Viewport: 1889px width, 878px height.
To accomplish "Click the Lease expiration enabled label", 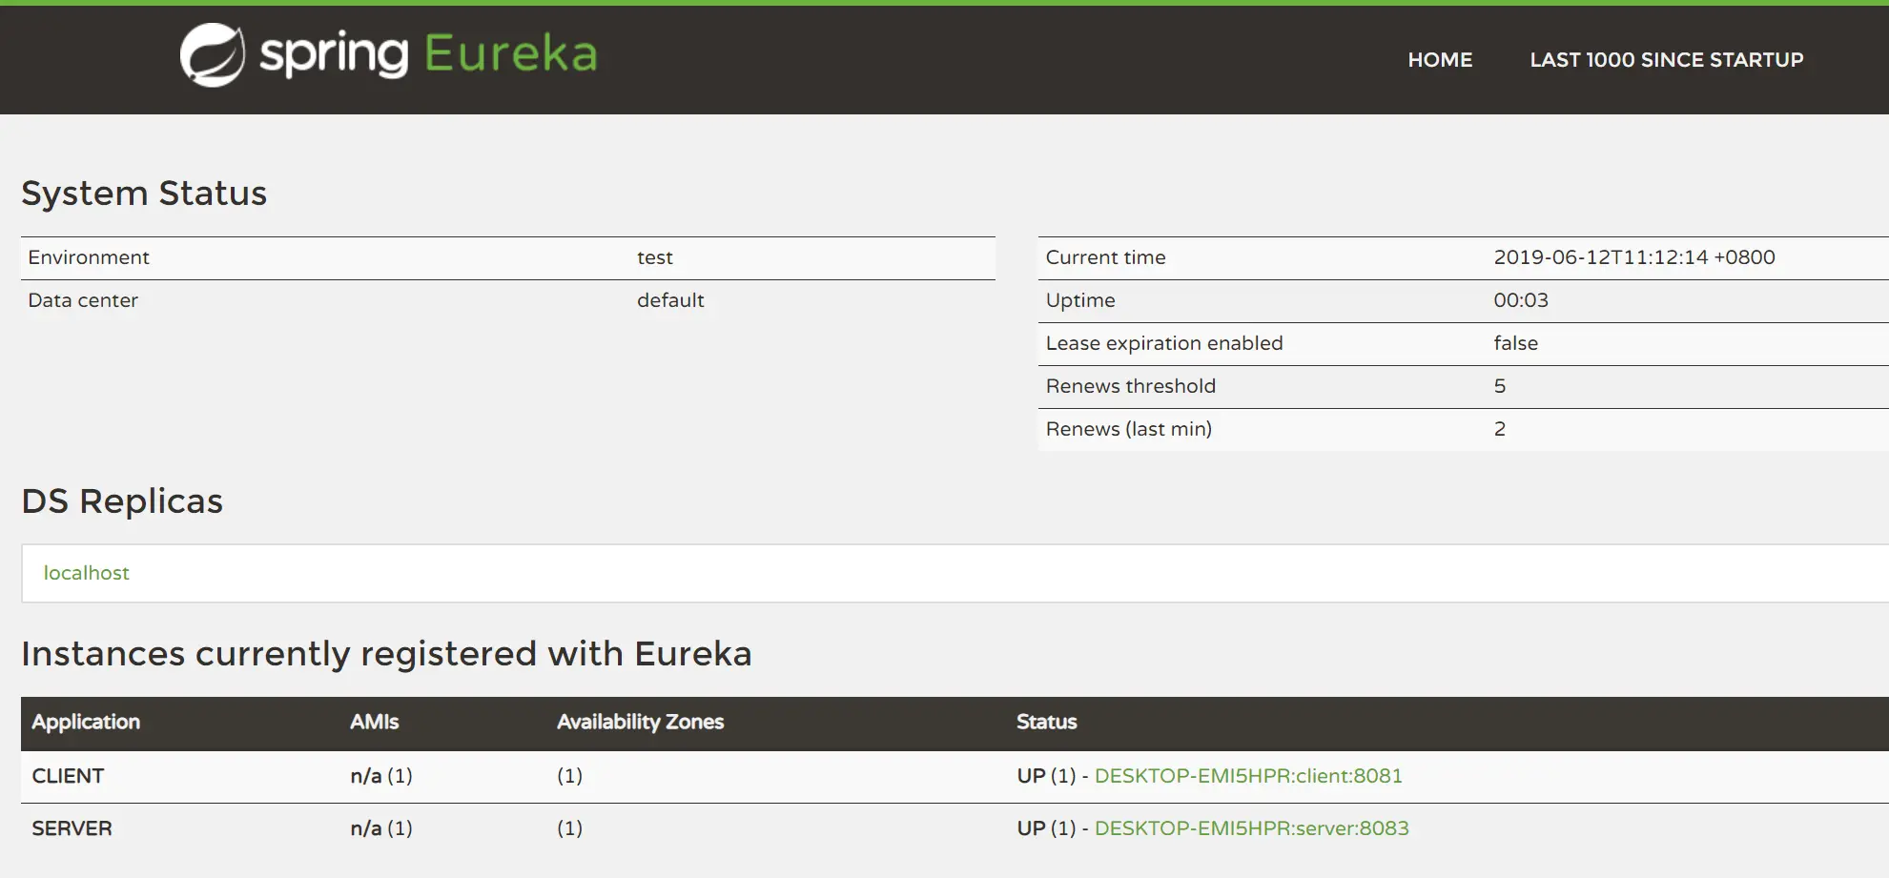I will [x=1164, y=343].
